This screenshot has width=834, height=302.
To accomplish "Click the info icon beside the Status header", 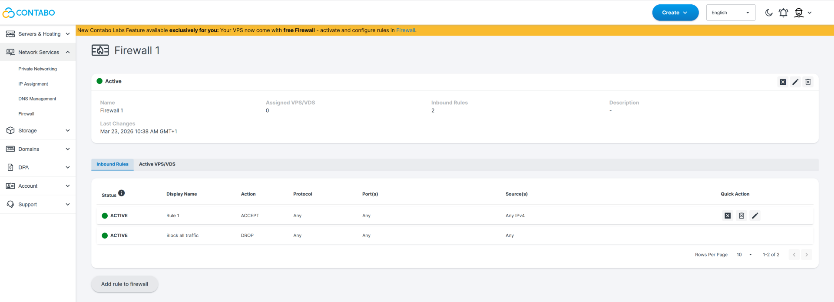I will click(122, 193).
